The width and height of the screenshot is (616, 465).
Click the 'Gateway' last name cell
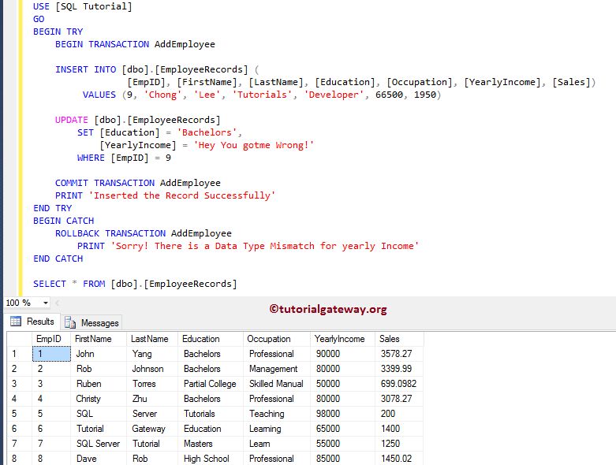[x=152, y=429]
